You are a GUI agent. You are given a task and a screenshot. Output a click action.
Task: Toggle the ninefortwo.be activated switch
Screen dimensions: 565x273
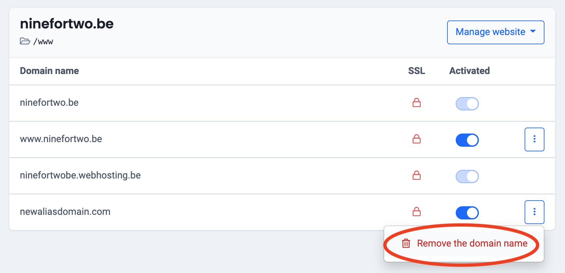(467, 104)
